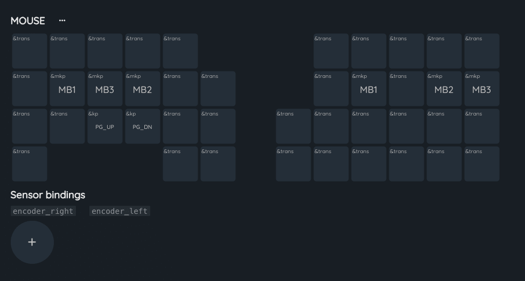Select &trans key between right MB1 and MB2

[407, 89]
